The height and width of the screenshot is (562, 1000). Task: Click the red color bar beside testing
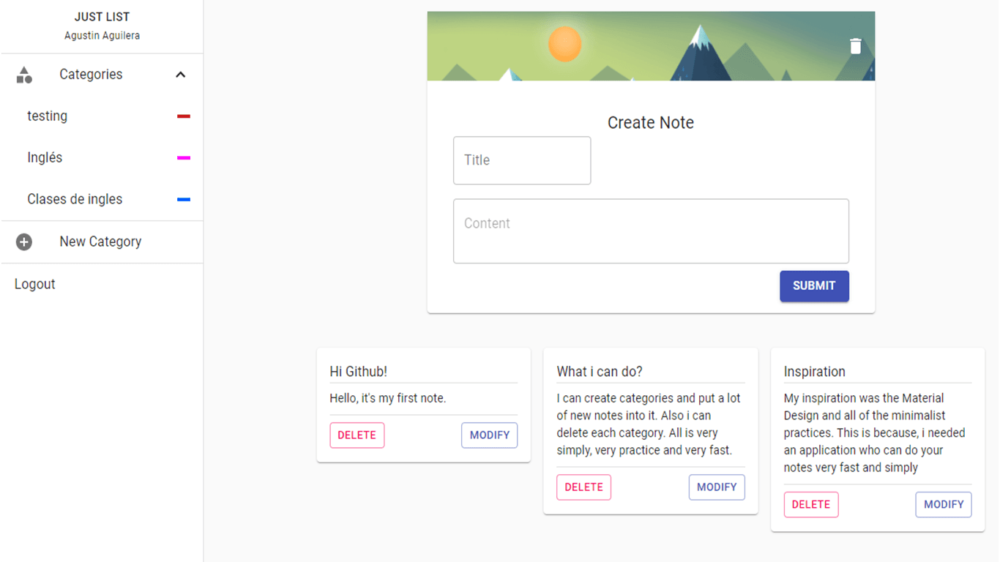[x=184, y=116]
